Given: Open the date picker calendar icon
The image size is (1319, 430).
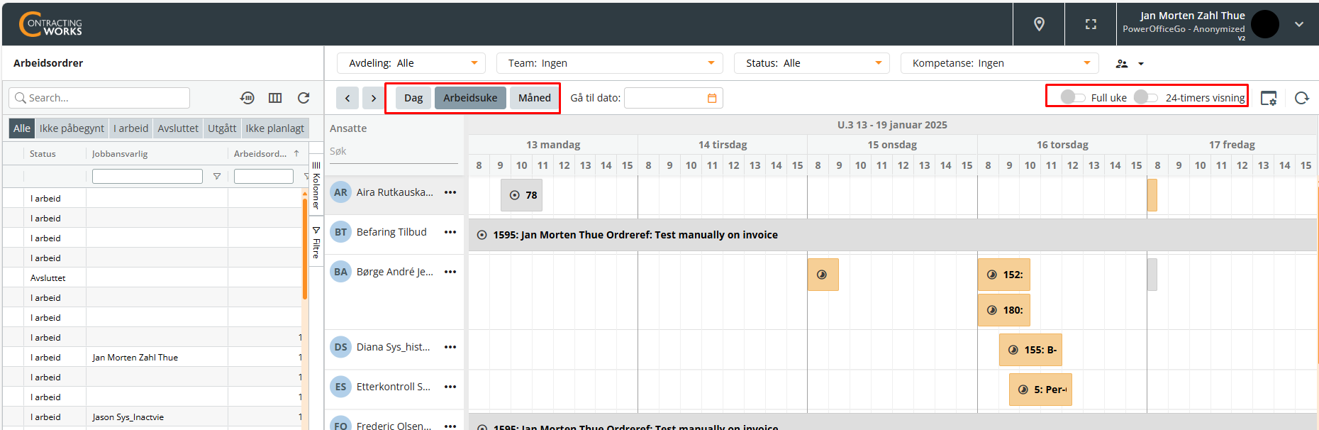Looking at the screenshot, I should pyautogui.click(x=712, y=98).
